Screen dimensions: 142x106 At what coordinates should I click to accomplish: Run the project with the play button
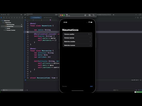[21, 15]
